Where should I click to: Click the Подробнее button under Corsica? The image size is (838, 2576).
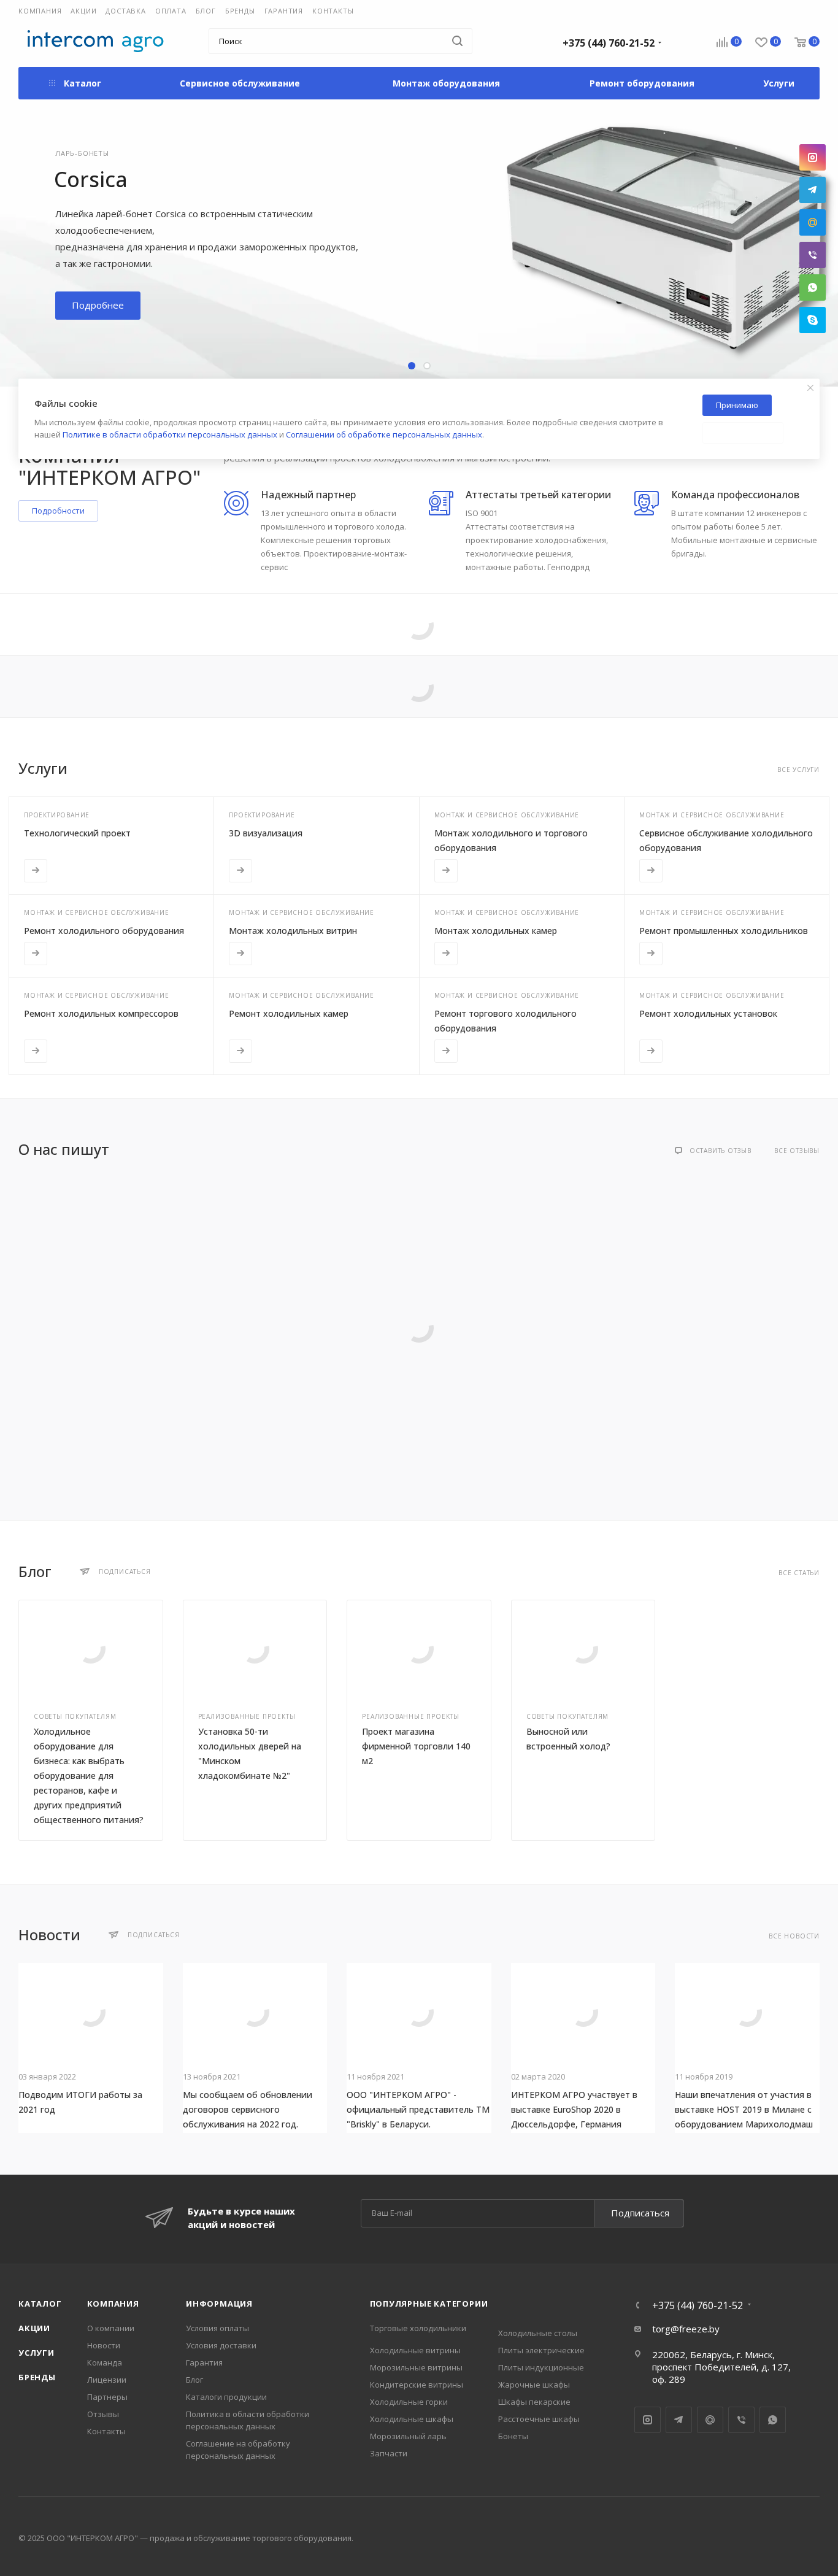point(97,306)
